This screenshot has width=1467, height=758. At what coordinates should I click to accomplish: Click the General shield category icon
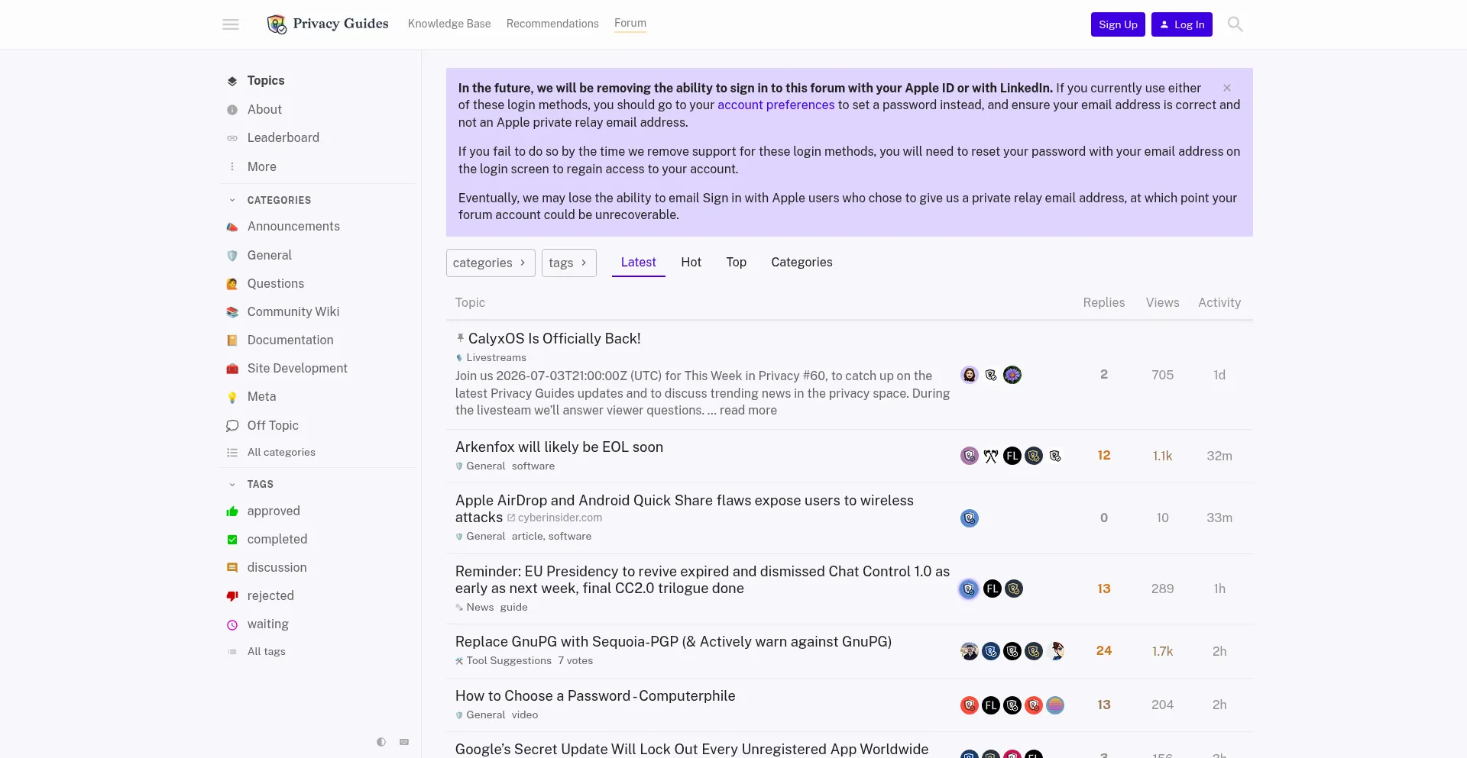point(232,256)
